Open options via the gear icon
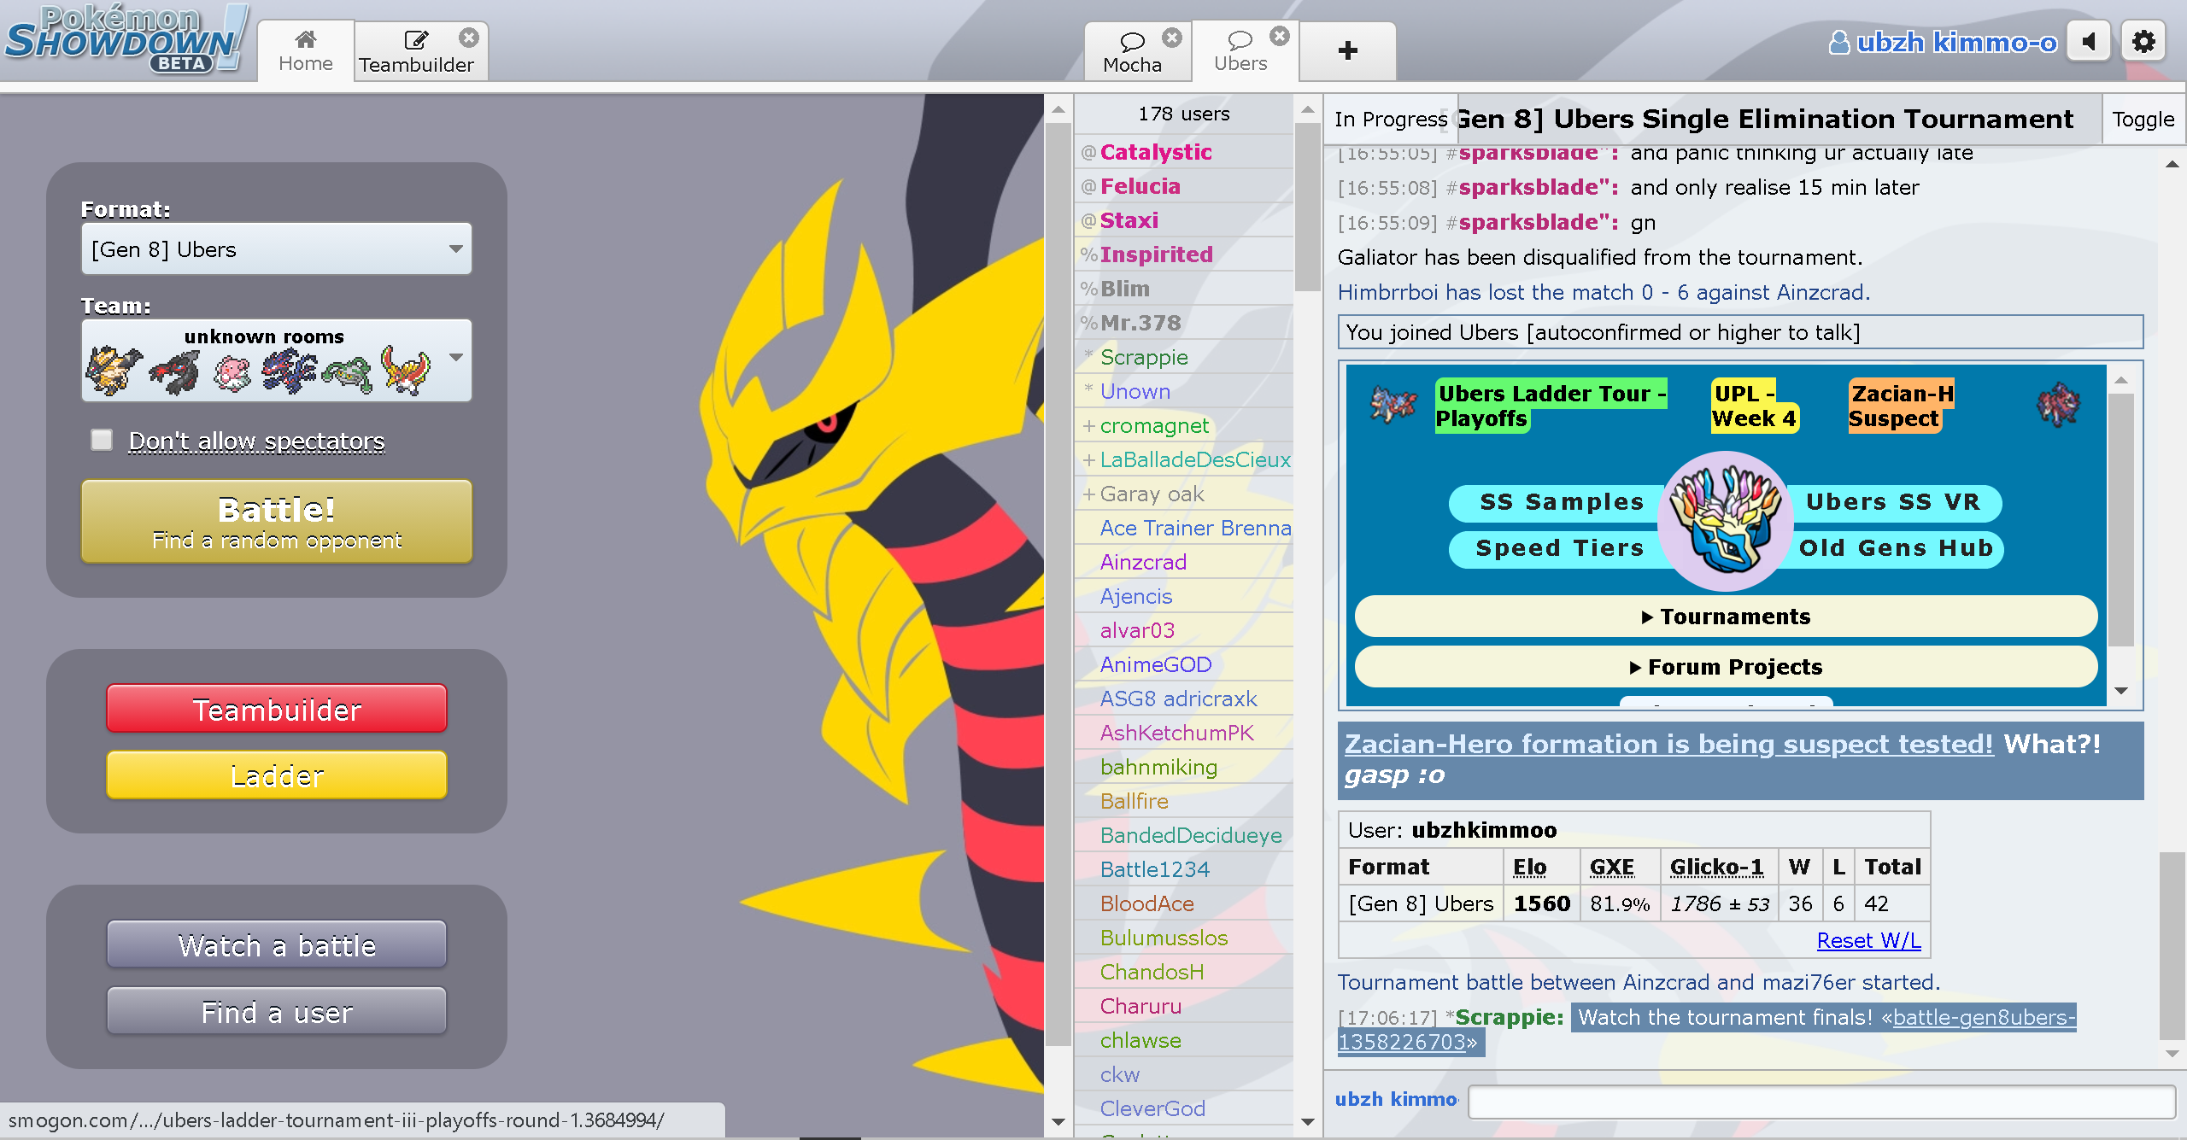The image size is (2187, 1140). (2143, 42)
